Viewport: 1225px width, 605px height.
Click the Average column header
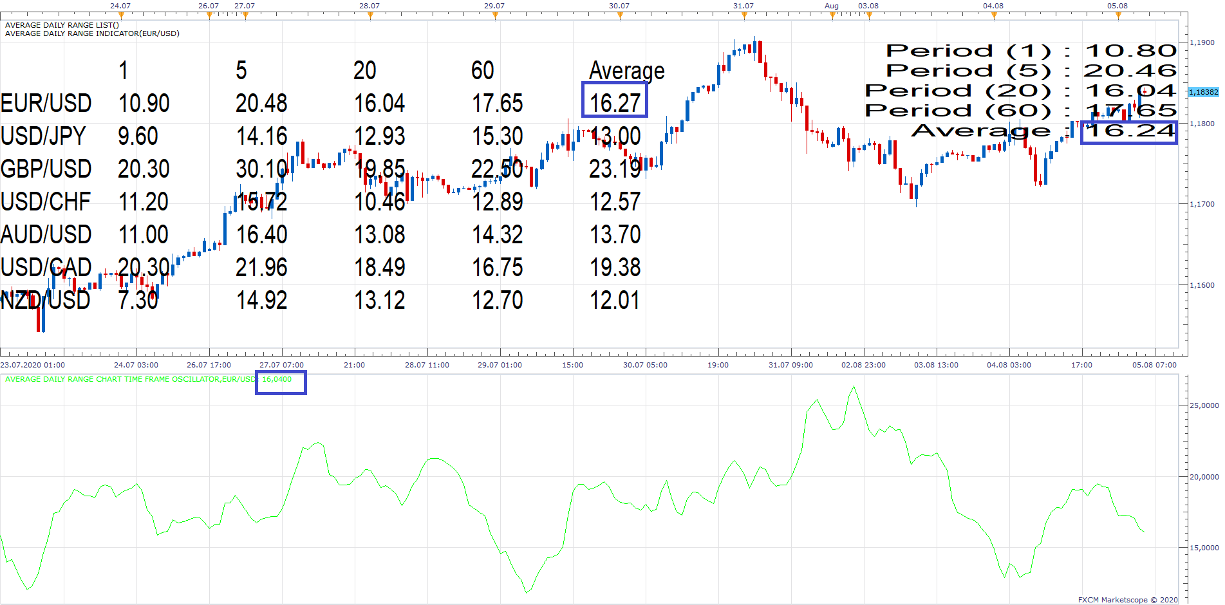627,71
